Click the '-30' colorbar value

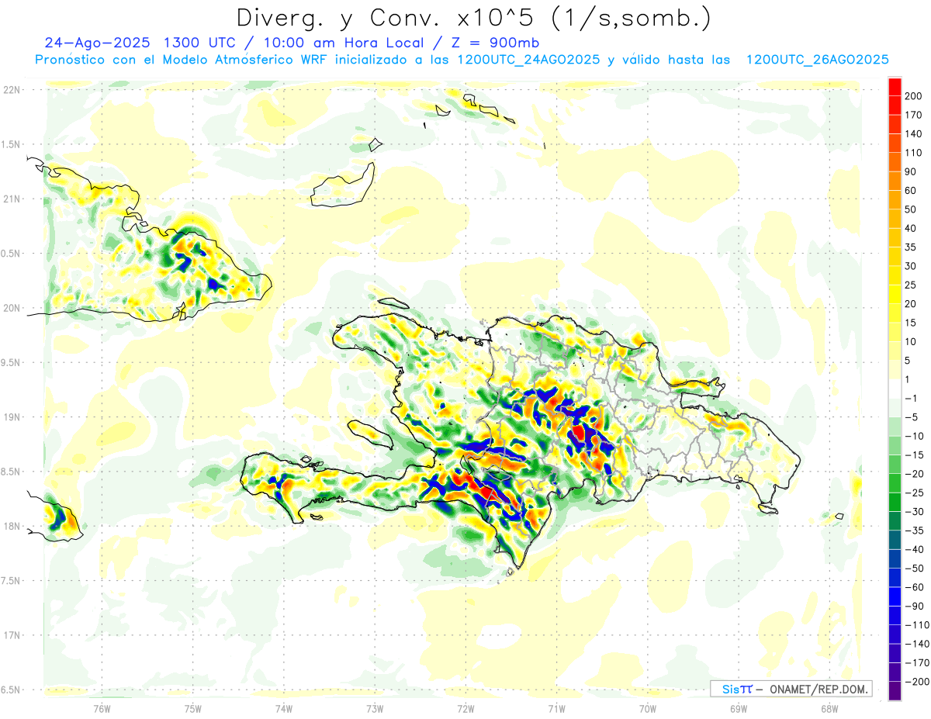[914, 512]
